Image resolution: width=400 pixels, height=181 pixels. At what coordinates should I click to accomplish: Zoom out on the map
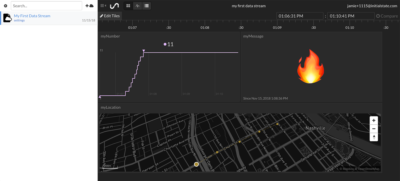click(x=374, y=129)
